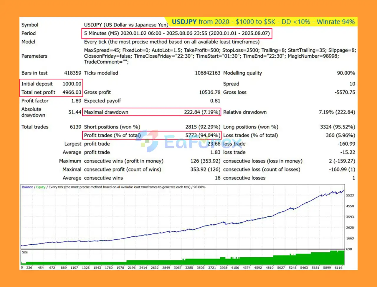Click the Size label in lower chart
Viewport: 377px width, 287px height.
[x=25, y=252]
